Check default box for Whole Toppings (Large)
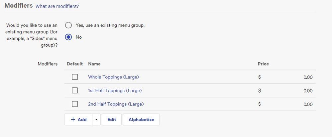Viewport: 332px width, 137px height. coord(75,77)
